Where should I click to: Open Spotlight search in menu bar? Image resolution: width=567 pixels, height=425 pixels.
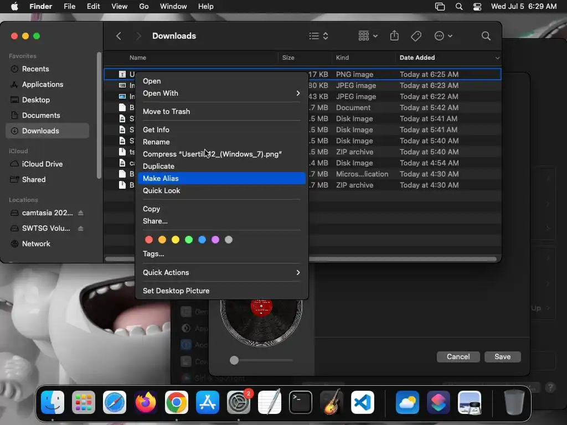459,7
